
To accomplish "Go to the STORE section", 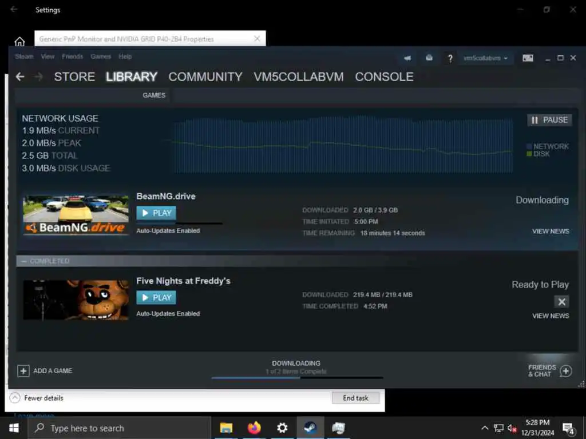I will point(74,77).
